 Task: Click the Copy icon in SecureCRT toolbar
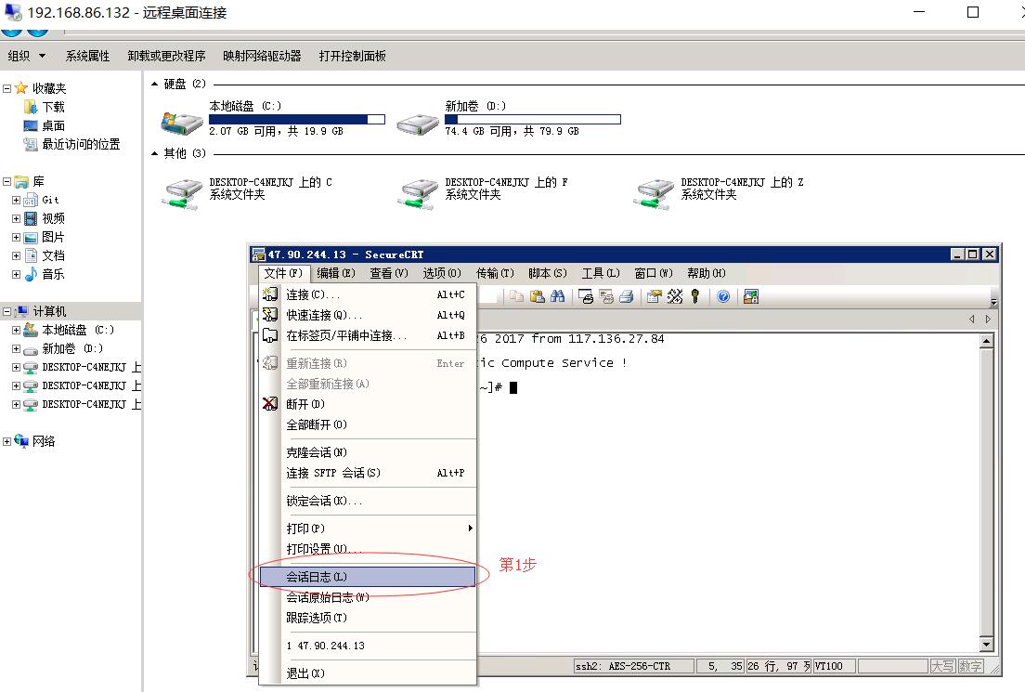coord(516,296)
